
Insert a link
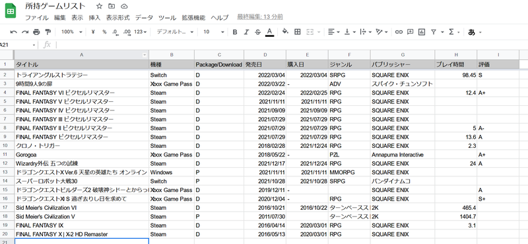click(399, 32)
